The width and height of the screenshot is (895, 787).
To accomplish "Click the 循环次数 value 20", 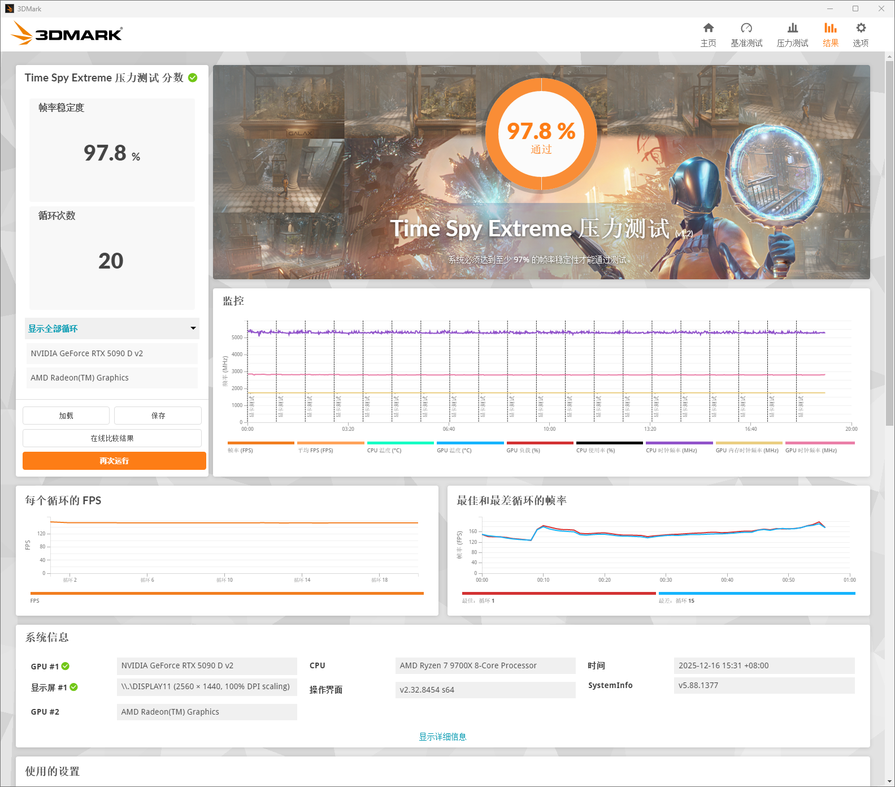I will [111, 261].
